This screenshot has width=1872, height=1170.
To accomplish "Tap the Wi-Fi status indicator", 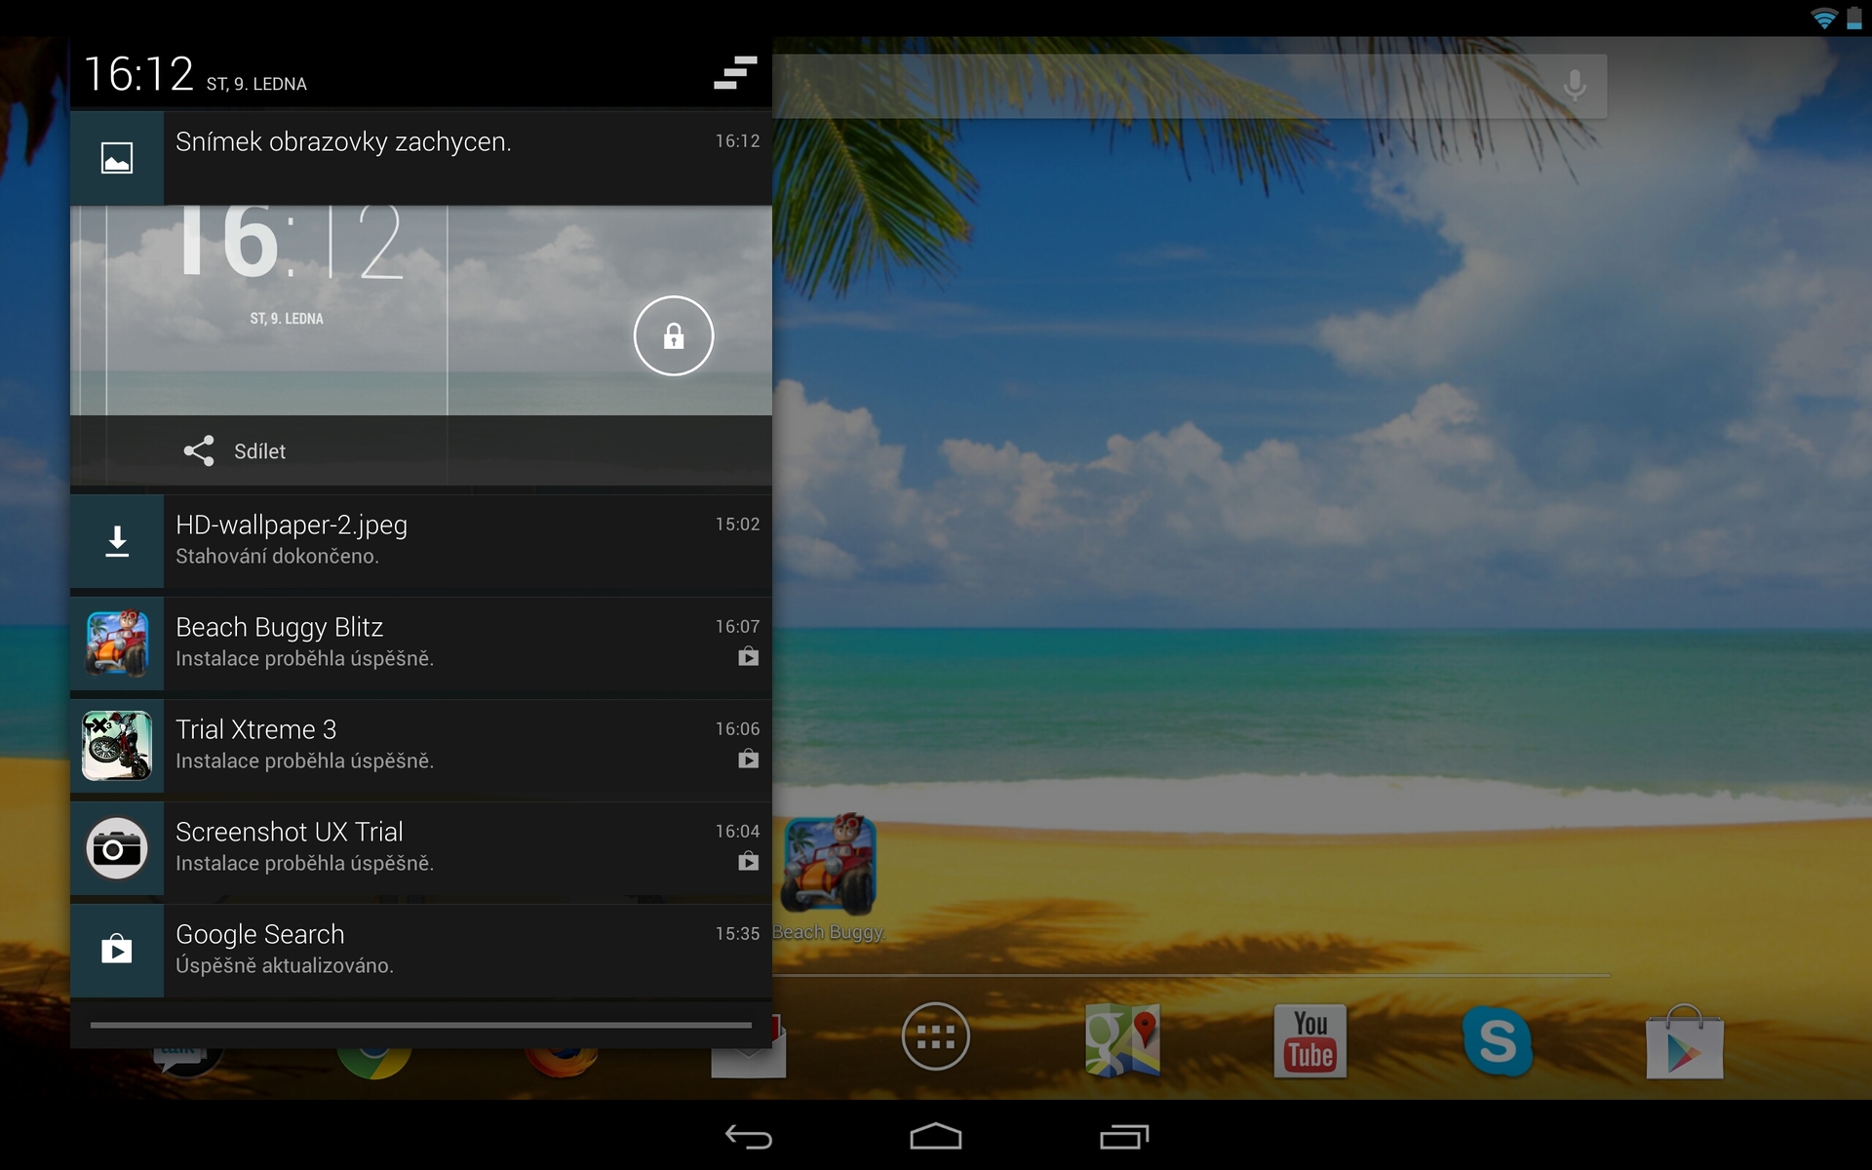I will [1822, 18].
